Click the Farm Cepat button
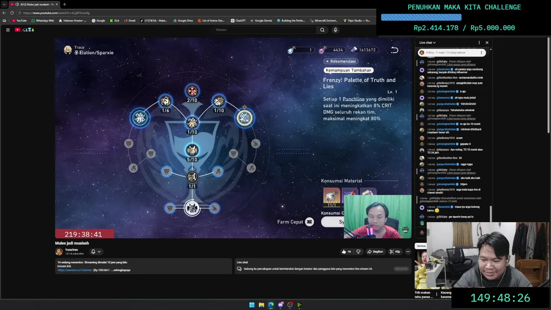The width and height of the screenshot is (551, 310). [295, 222]
